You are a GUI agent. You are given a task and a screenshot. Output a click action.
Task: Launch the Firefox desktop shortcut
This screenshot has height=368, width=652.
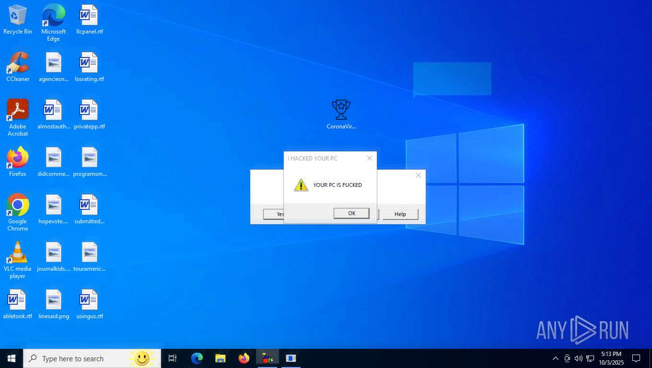click(x=18, y=162)
